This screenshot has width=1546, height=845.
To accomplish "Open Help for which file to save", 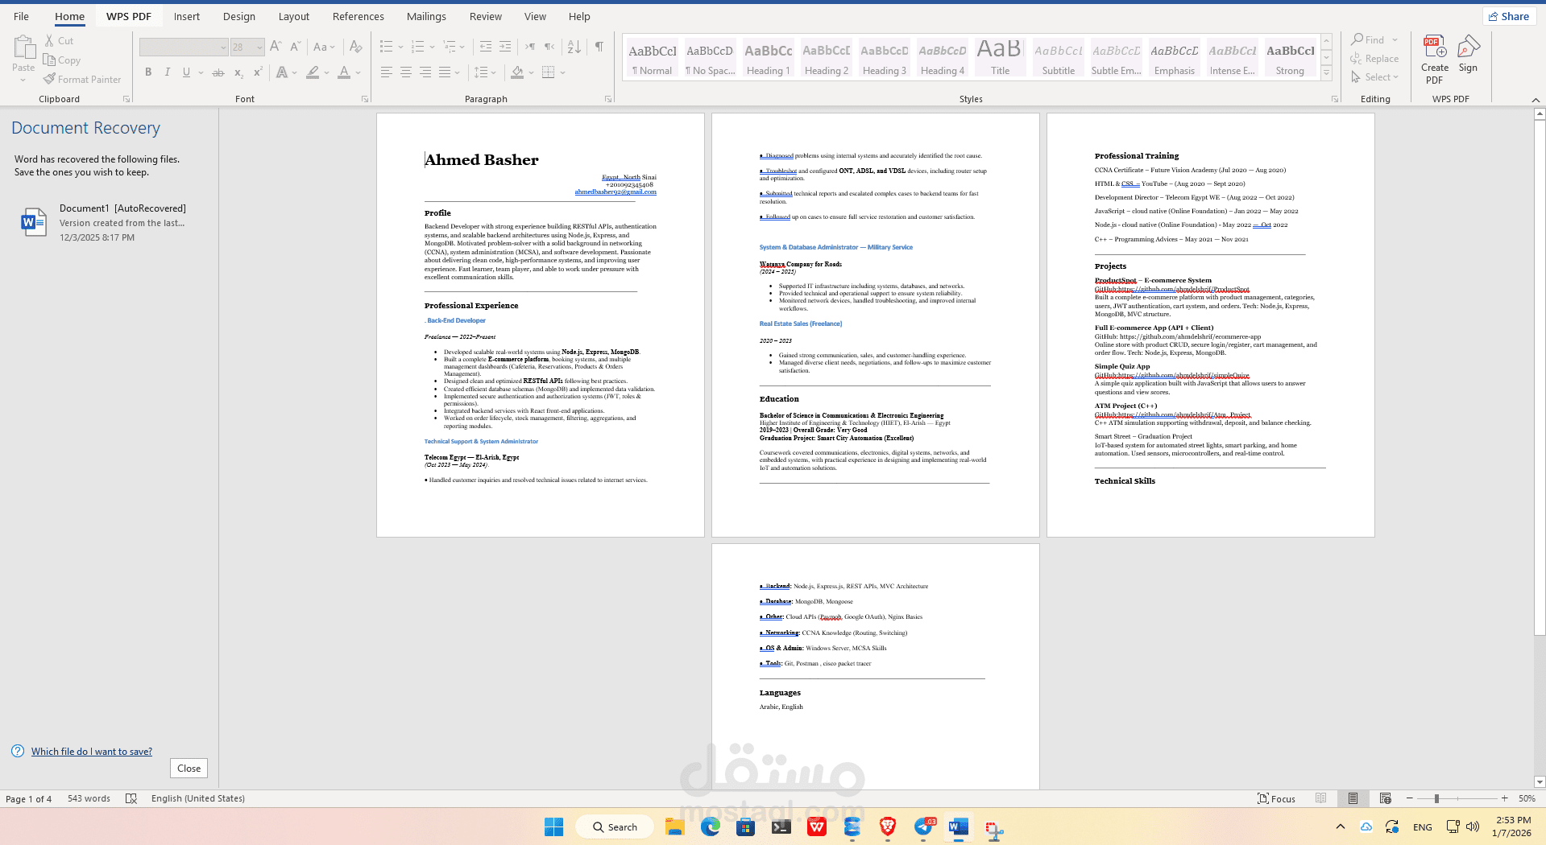I will pyautogui.click(x=18, y=751).
